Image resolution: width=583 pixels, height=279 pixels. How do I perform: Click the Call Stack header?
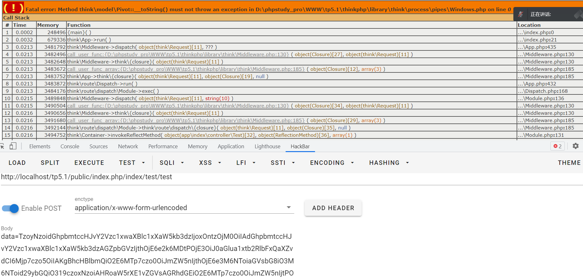[x=16, y=18]
